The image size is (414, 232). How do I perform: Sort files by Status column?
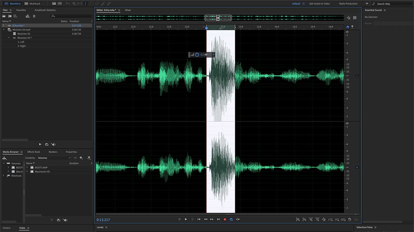(x=64, y=21)
